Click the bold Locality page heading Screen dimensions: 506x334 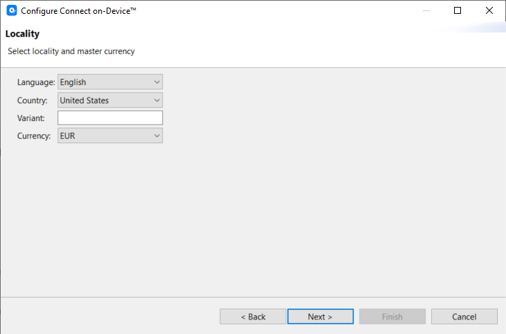[22, 34]
